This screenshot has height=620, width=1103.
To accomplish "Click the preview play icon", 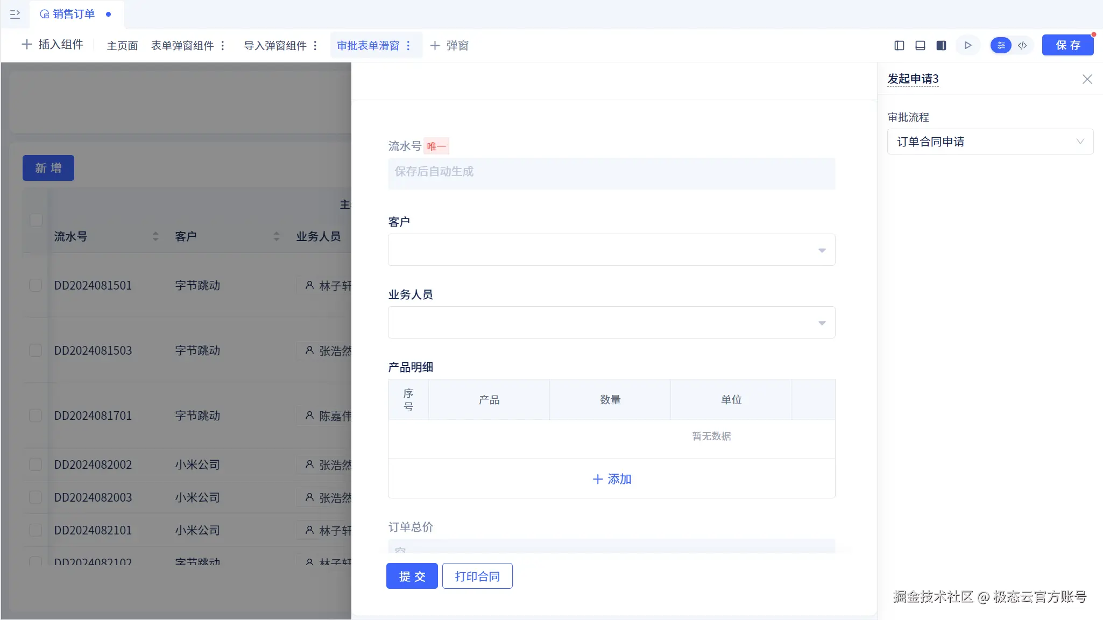I will coord(968,46).
